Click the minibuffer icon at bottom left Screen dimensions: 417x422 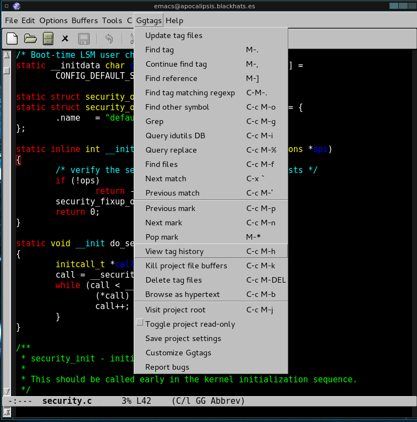click(x=7, y=412)
